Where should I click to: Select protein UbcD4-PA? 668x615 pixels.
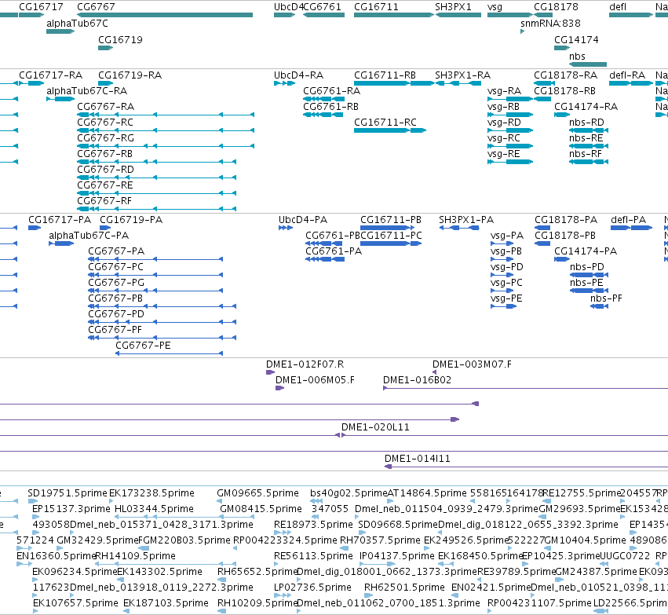click(303, 220)
